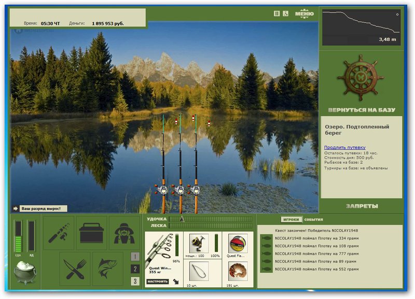Click NICOLAY1948 поймал Плотву на 777 грамм
The image size is (415, 299).
pyautogui.click(x=317, y=253)
